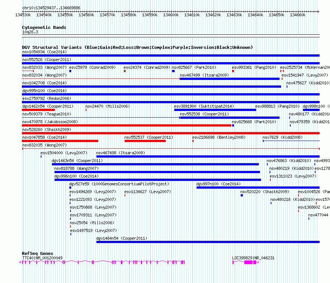Click the esv1494269 (Levy2007) blue marker
The image size is (330, 283).
[x=70, y=195]
